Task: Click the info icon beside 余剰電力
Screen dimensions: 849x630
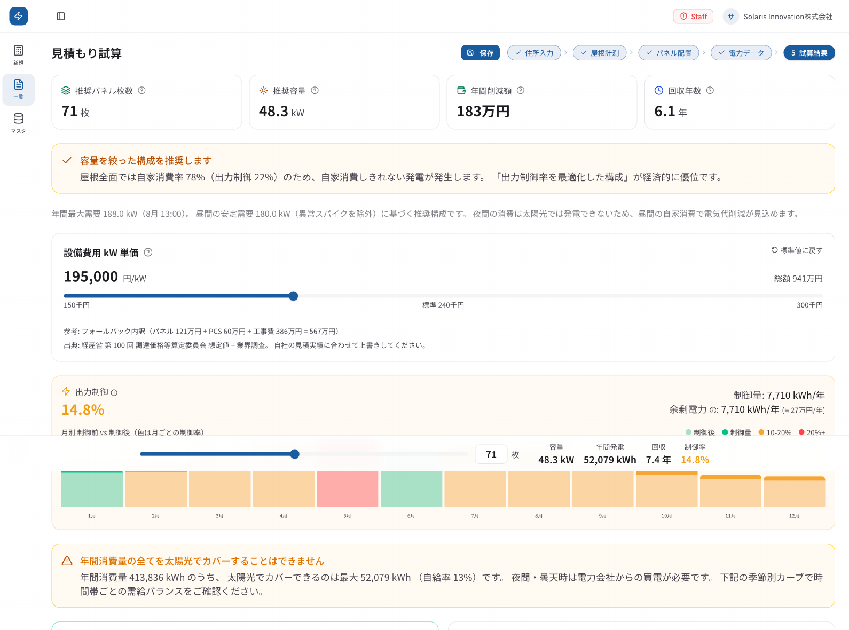Action: tap(712, 411)
